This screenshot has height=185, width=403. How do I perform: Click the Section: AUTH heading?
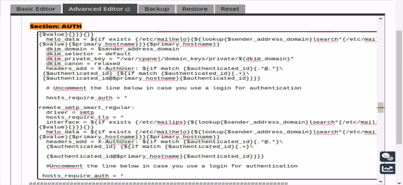(56, 26)
